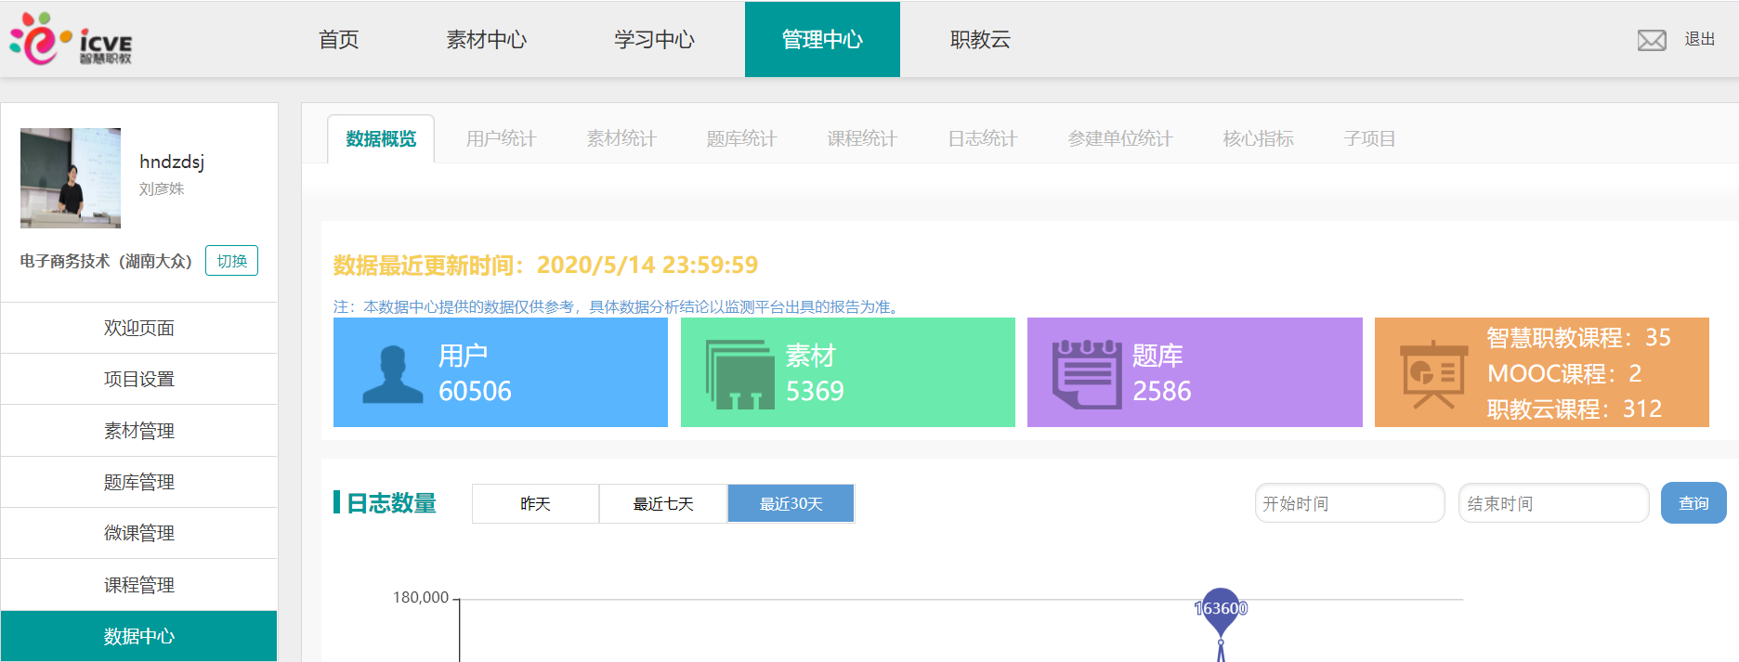Click the presentation board icon in courses card
Screen dimensions: 1739x662
point(1433,374)
